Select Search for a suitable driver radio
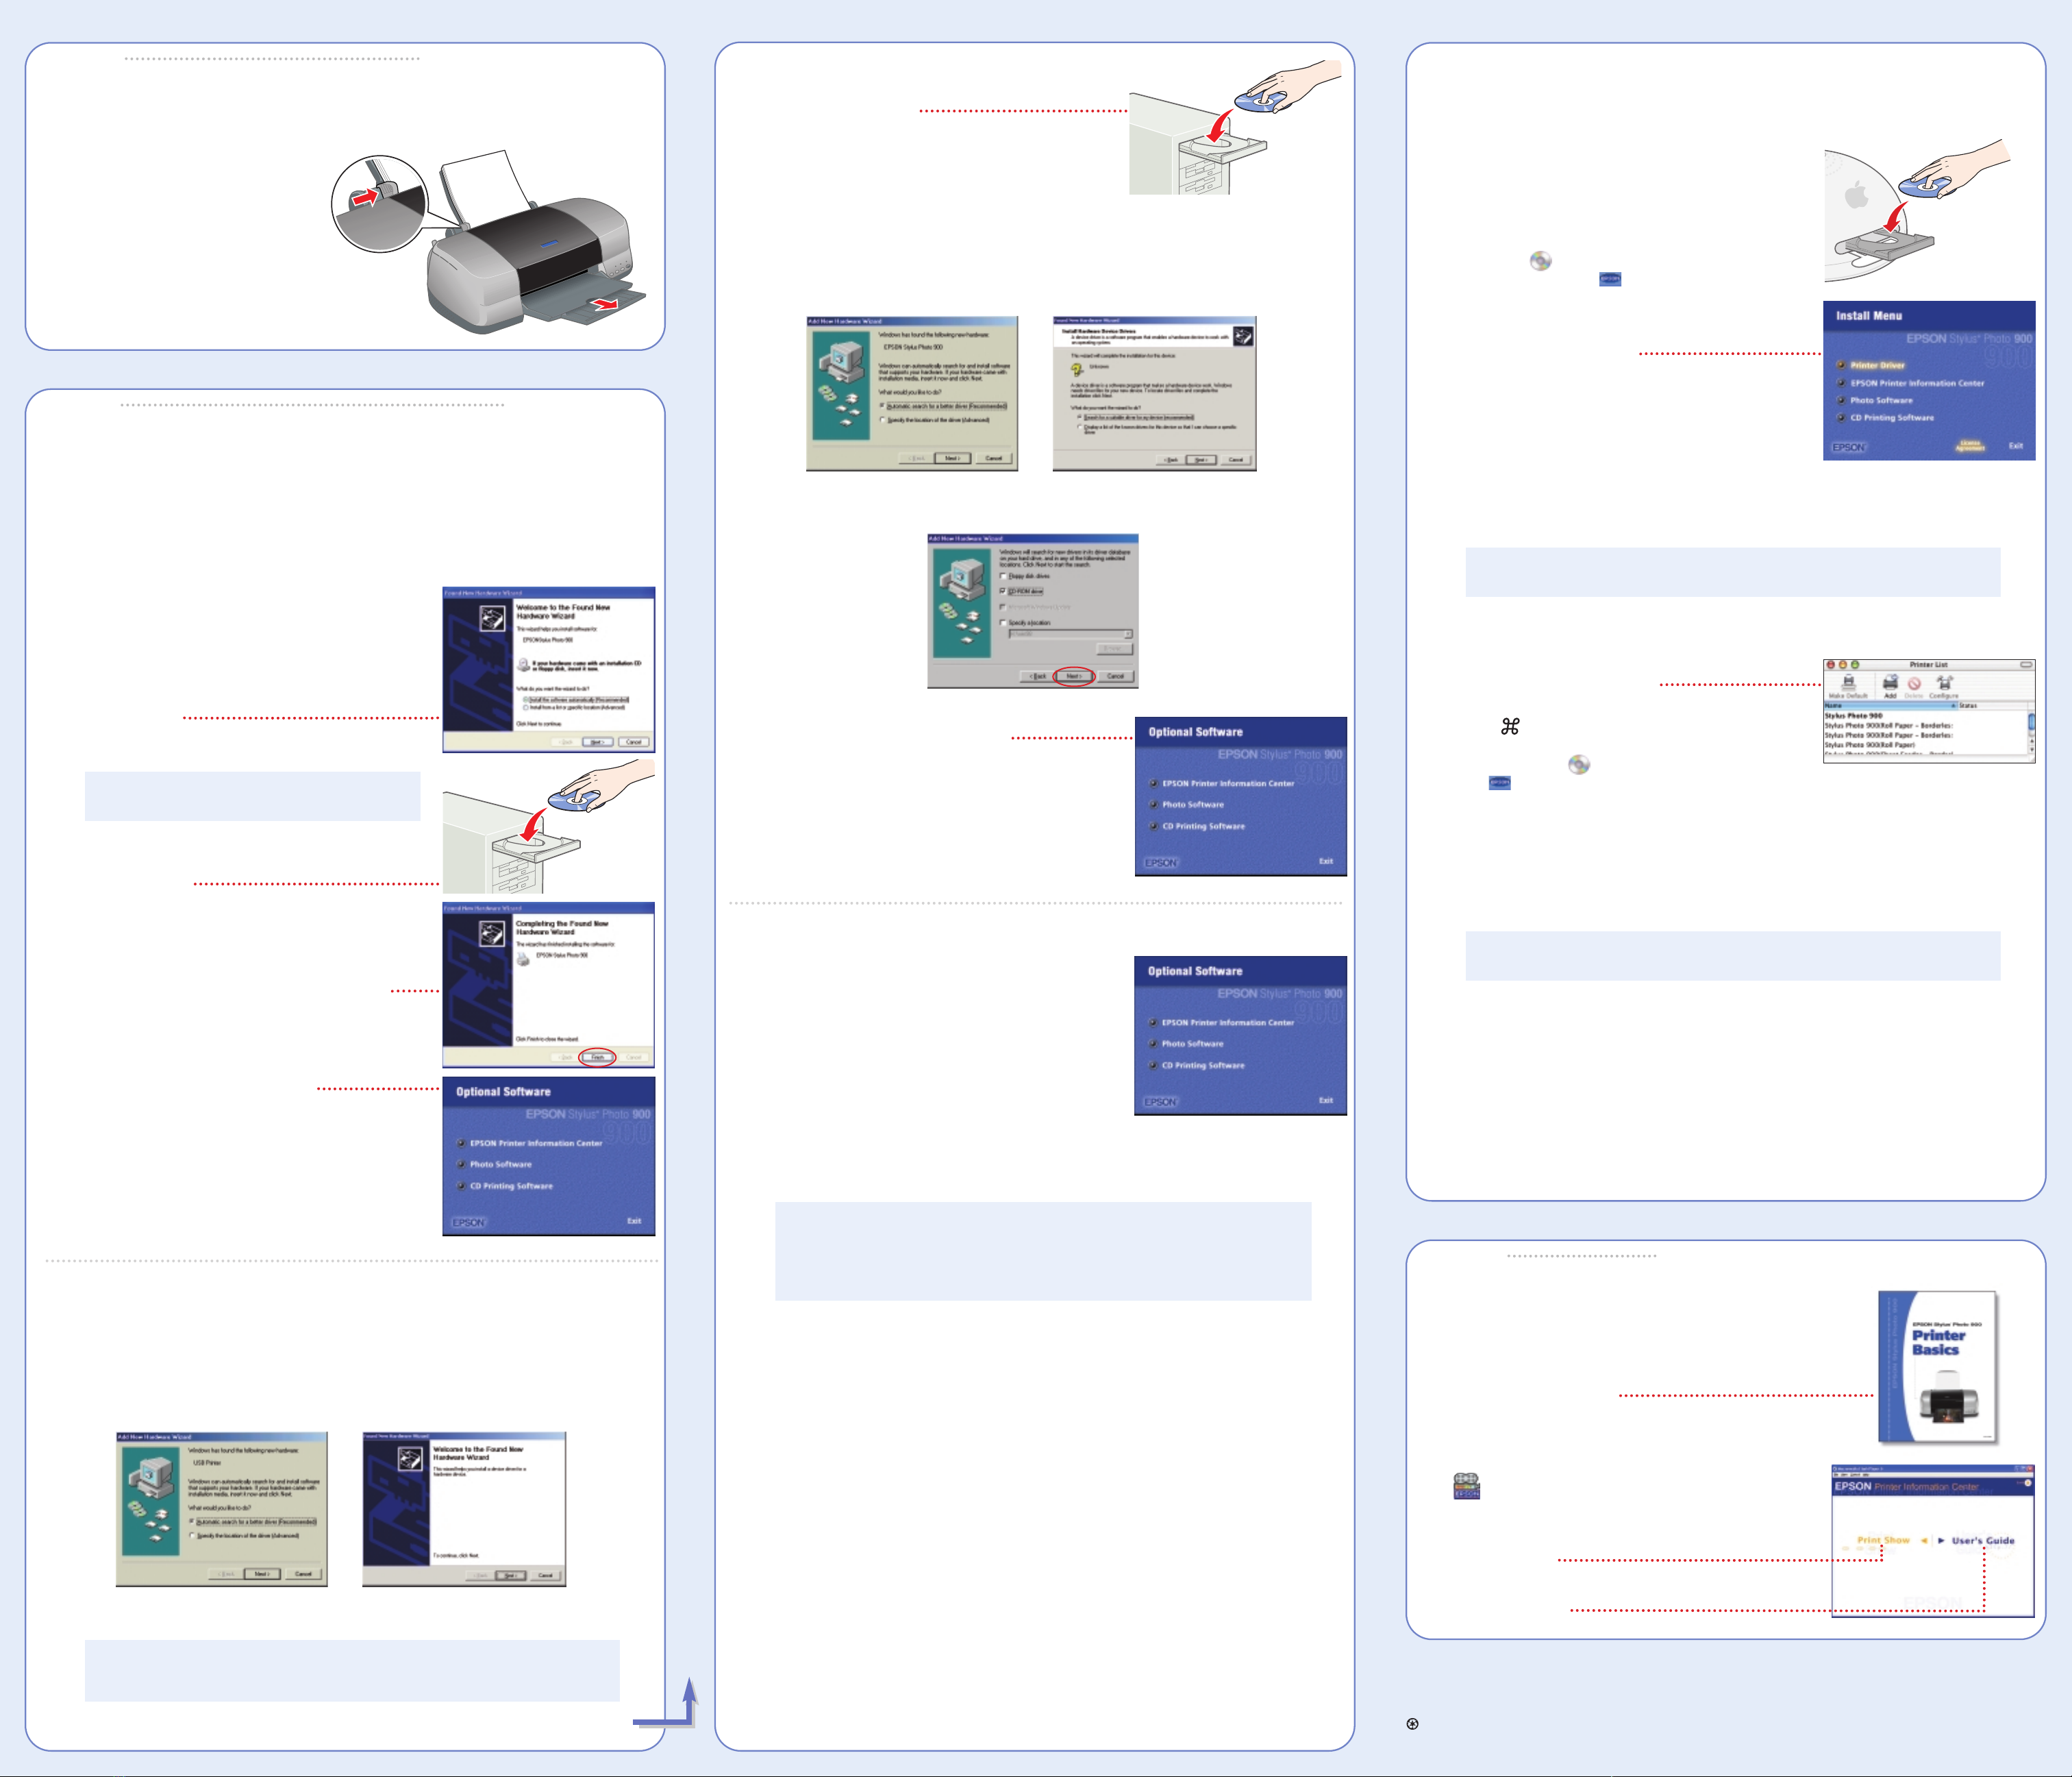 pyautogui.click(x=1079, y=417)
